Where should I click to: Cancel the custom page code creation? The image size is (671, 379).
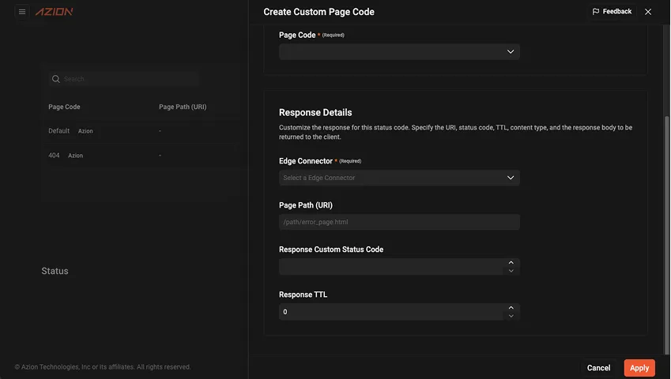pyautogui.click(x=598, y=368)
